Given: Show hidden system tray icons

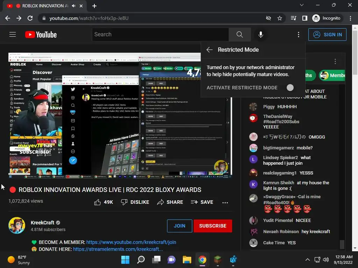Looking at the screenshot, I should (x=308, y=260).
